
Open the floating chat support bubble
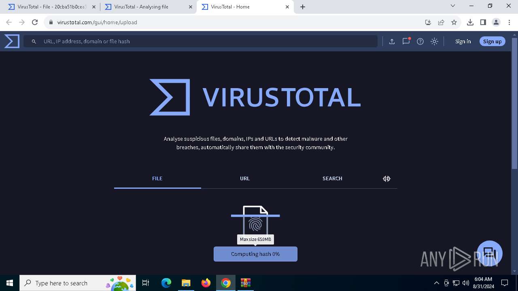click(x=490, y=253)
